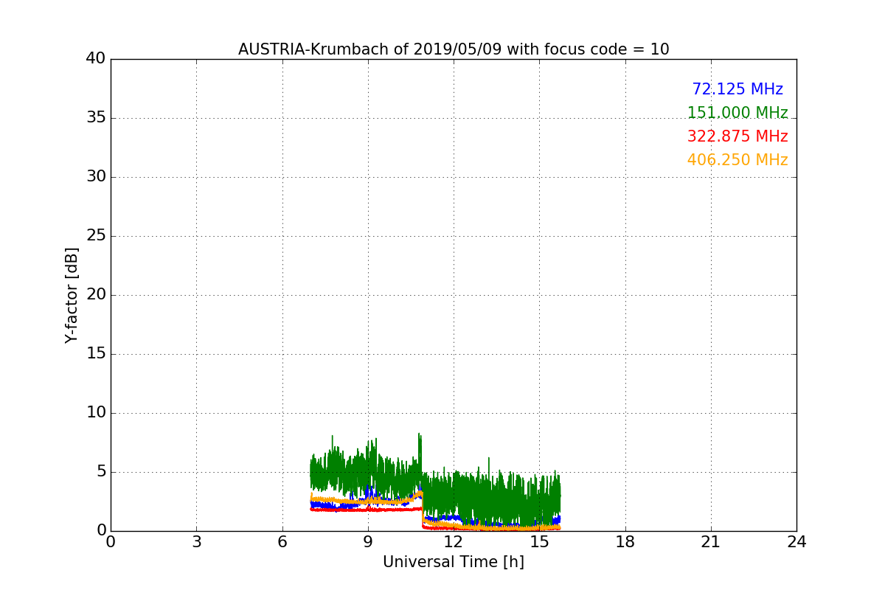Click the y-axis tick label 20
Screen dimensions: 885x590
(96, 295)
